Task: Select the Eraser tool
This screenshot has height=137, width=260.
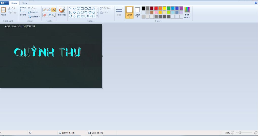Action: 44,15
